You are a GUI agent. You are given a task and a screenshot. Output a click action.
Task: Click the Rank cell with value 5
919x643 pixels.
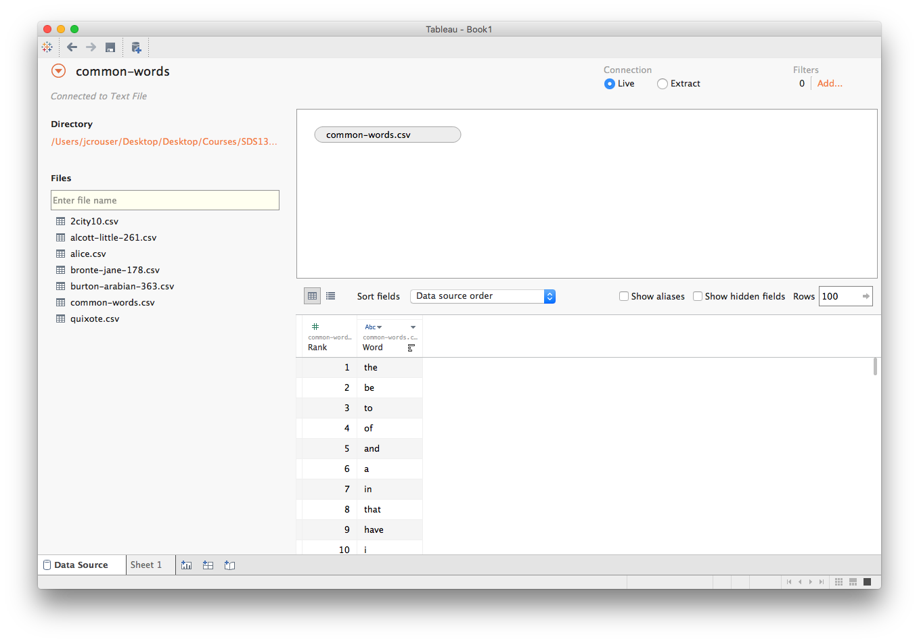click(329, 448)
